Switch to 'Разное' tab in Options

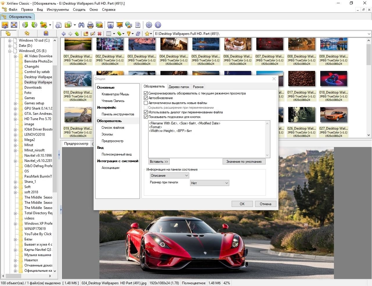[198, 87]
